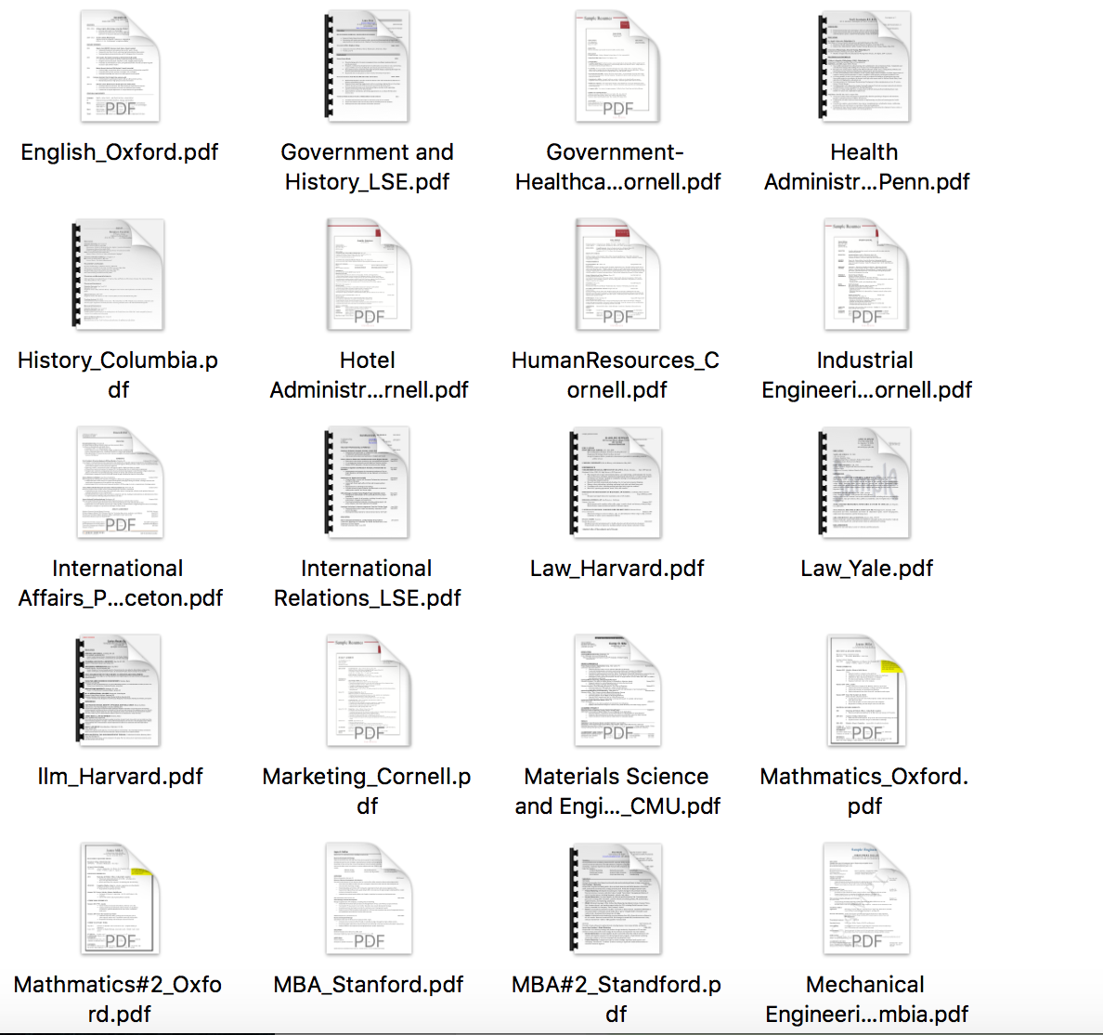Click the label "Mechanical Engineeri...mbia.pdf"

(866, 999)
